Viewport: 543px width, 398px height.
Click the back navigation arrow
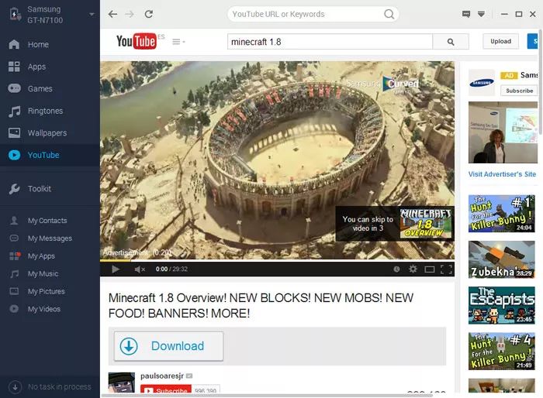[113, 14]
